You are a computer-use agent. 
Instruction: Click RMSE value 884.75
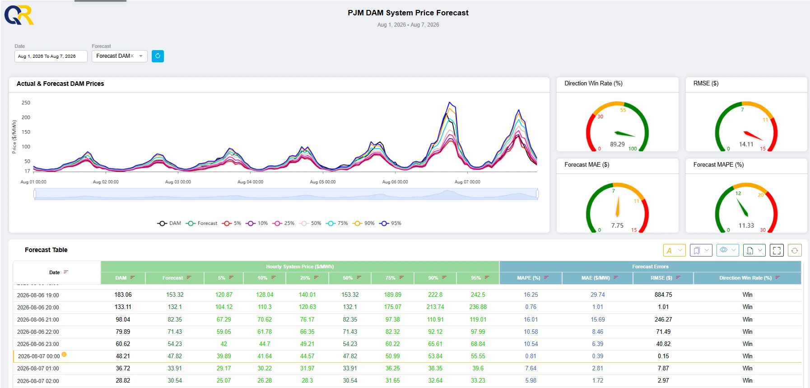(x=663, y=295)
